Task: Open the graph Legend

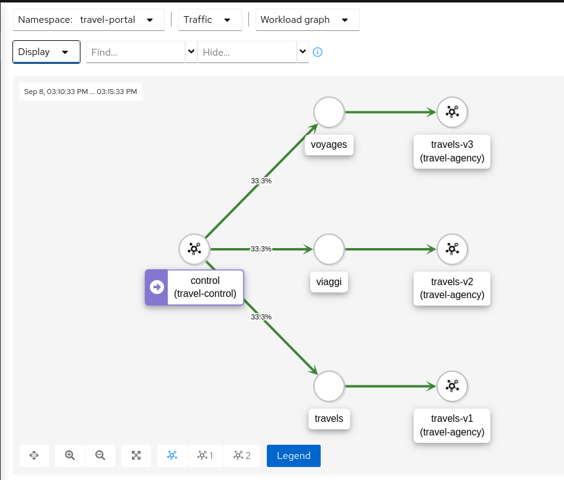Action: pos(293,455)
